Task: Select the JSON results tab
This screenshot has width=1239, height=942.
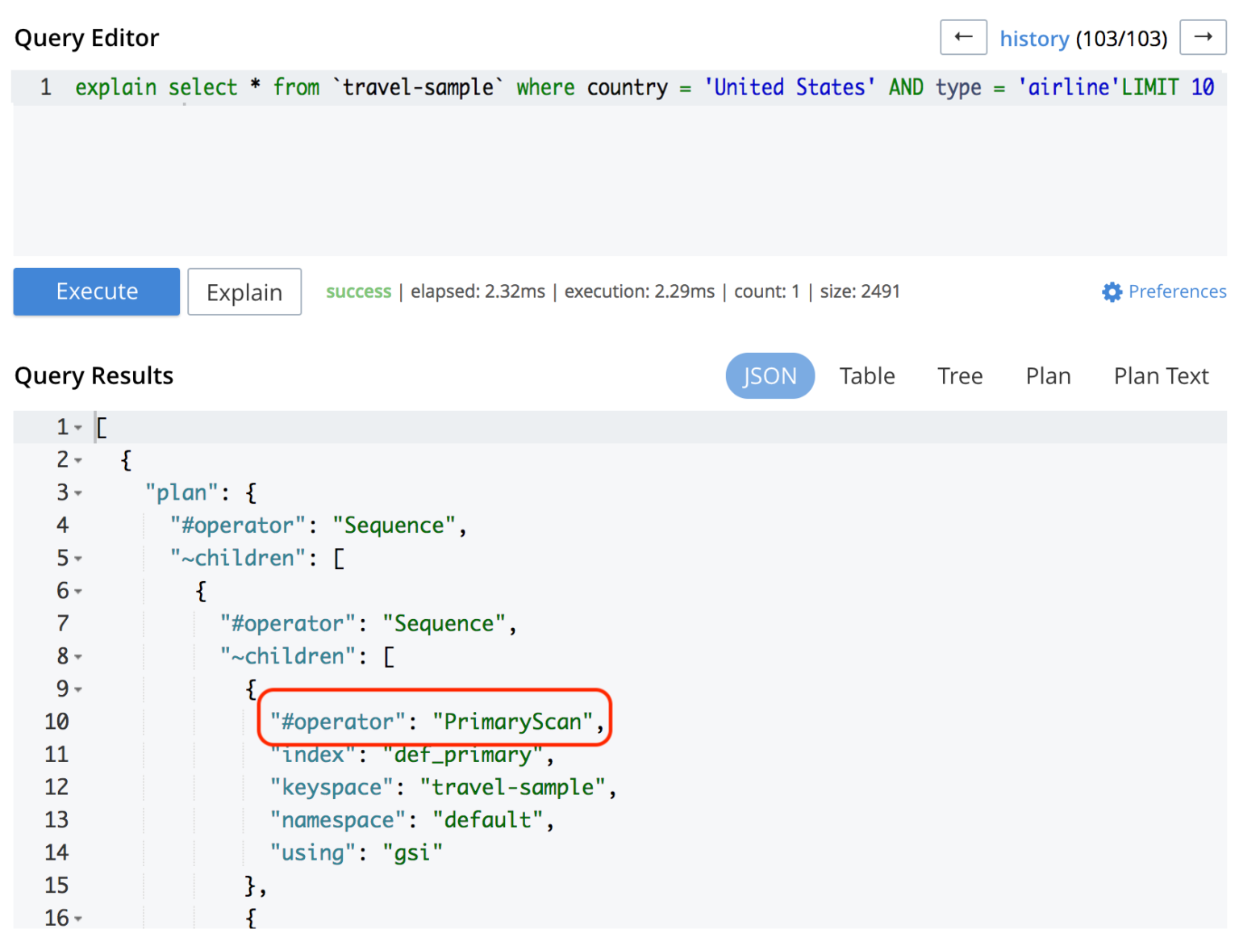Action: click(770, 375)
